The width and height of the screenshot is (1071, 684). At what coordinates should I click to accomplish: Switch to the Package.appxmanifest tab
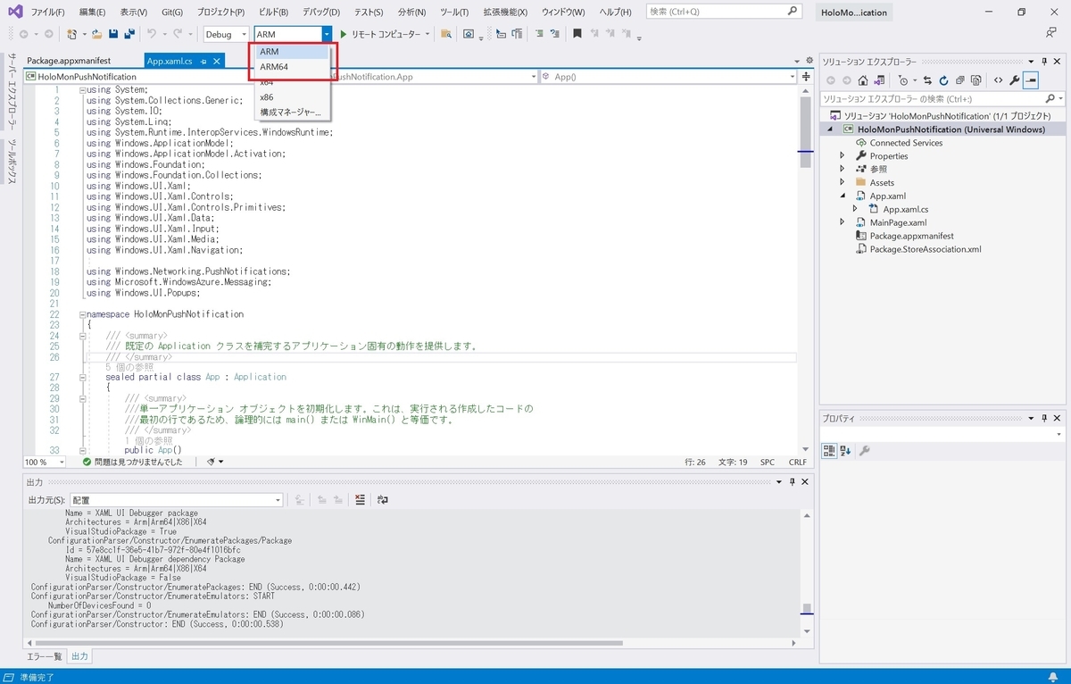(x=69, y=61)
